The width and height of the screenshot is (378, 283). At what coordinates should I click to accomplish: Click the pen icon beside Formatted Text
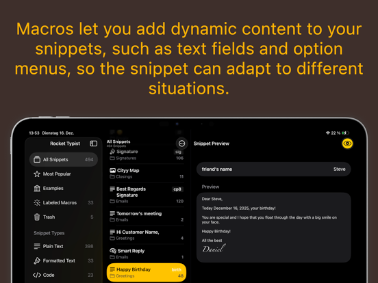(37, 260)
